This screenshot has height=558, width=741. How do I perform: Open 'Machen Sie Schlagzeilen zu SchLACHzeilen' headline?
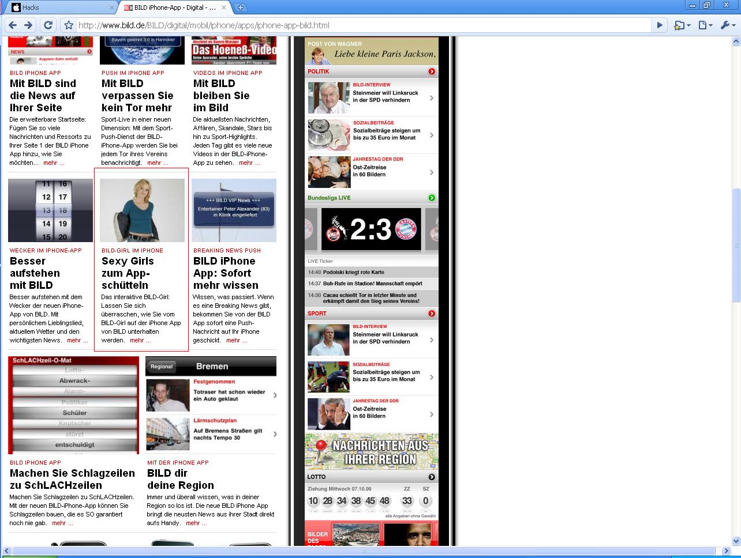(72, 479)
